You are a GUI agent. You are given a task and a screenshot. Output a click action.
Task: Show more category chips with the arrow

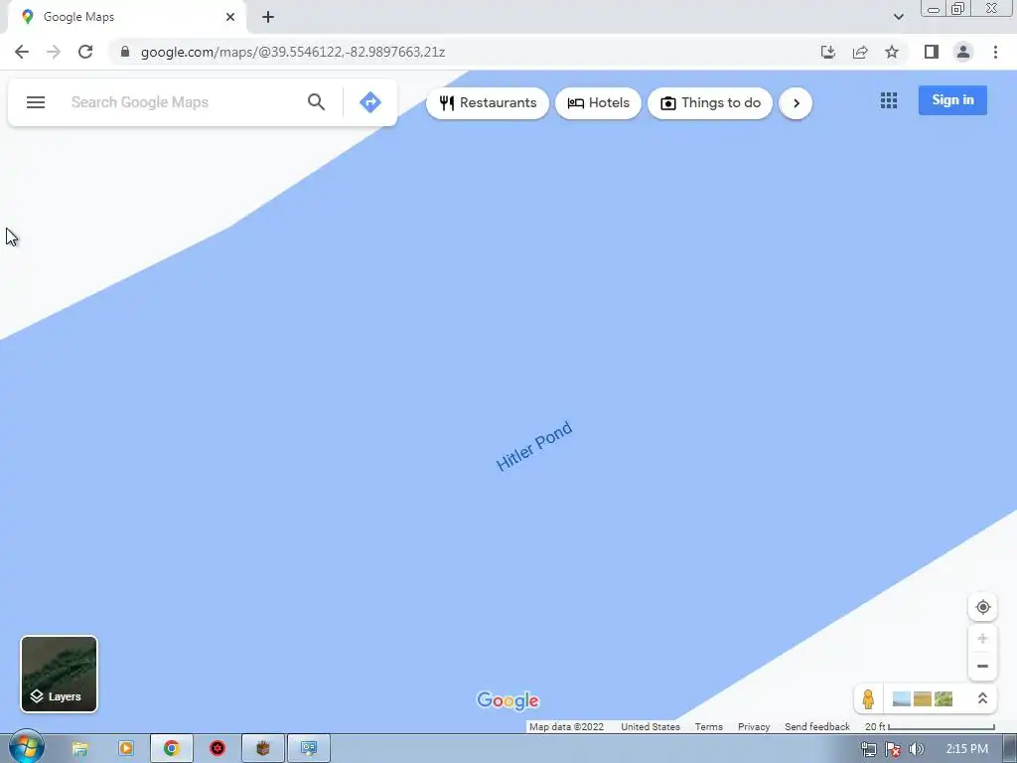click(x=796, y=103)
